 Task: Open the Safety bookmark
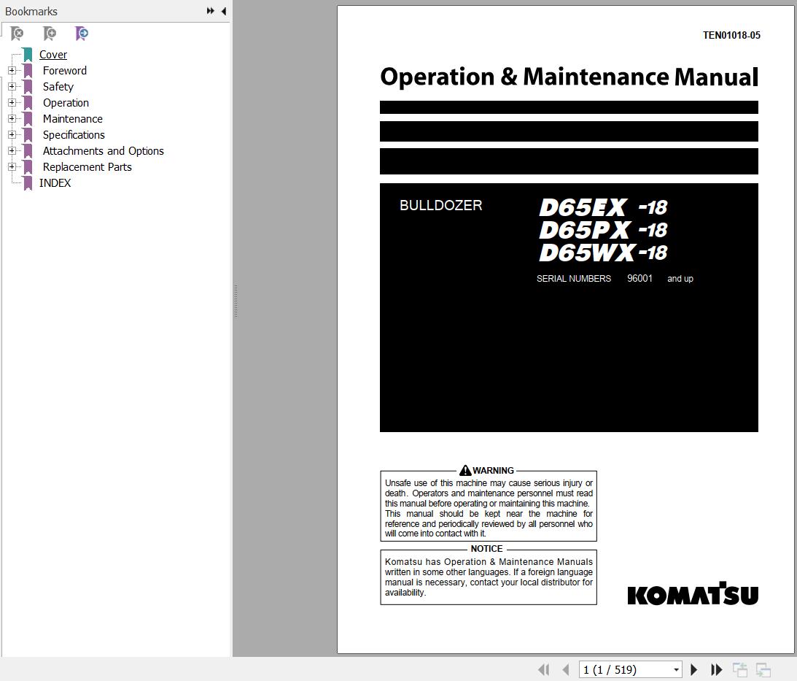(x=58, y=87)
